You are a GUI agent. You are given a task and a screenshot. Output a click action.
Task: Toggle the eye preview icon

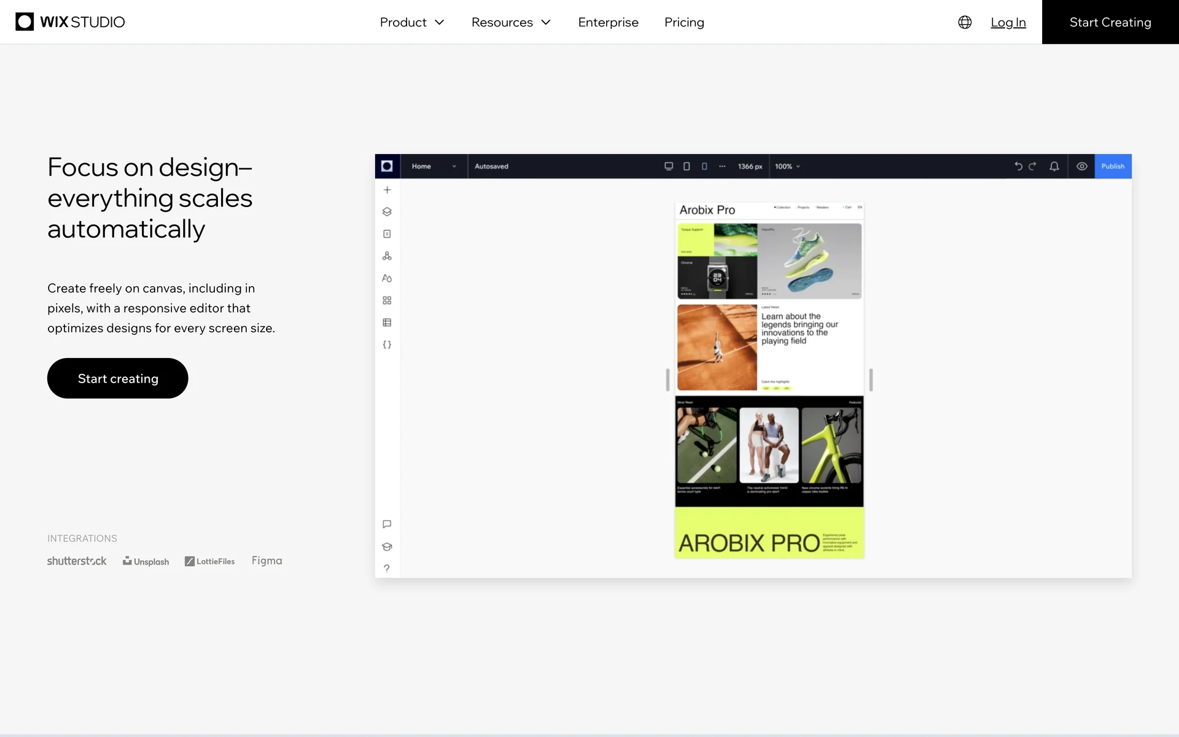1082,166
